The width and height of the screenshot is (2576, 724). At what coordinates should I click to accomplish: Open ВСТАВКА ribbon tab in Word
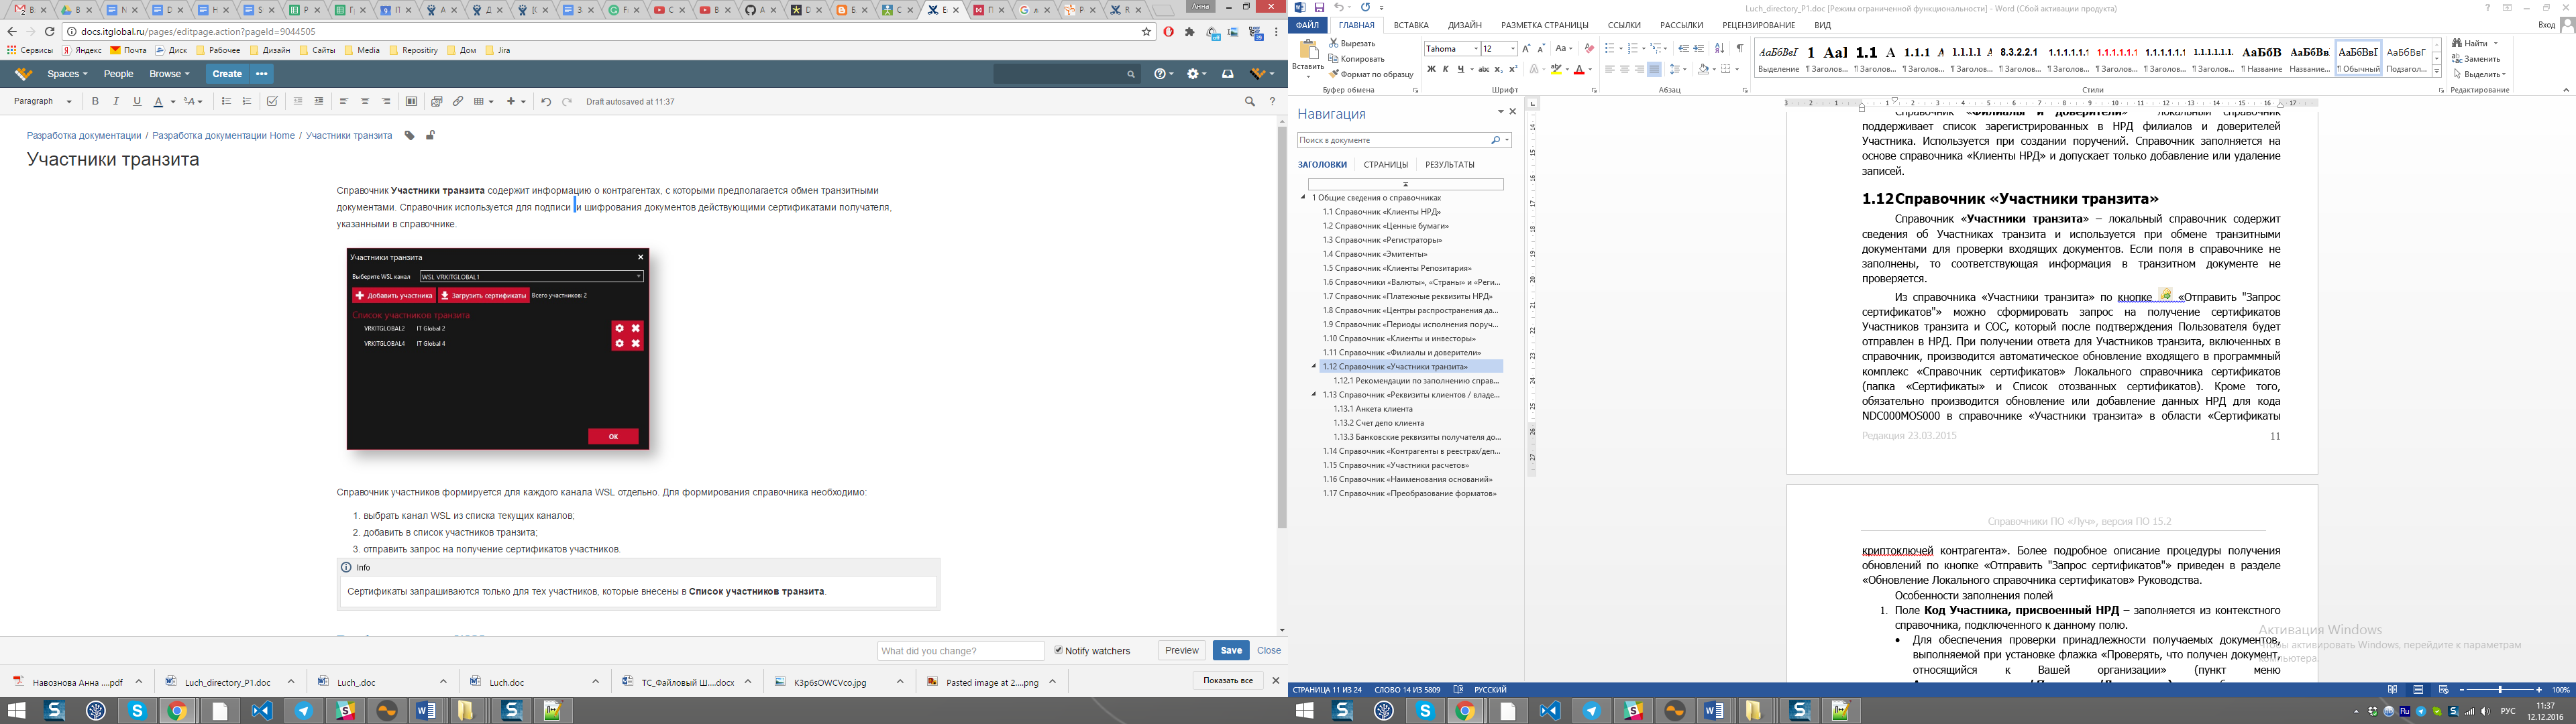[1411, 25]
